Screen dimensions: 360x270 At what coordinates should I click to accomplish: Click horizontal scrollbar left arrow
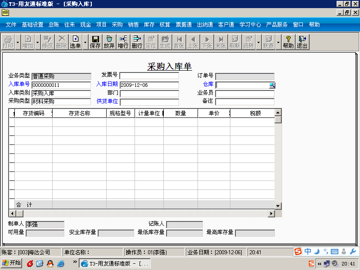pos(12,213)
